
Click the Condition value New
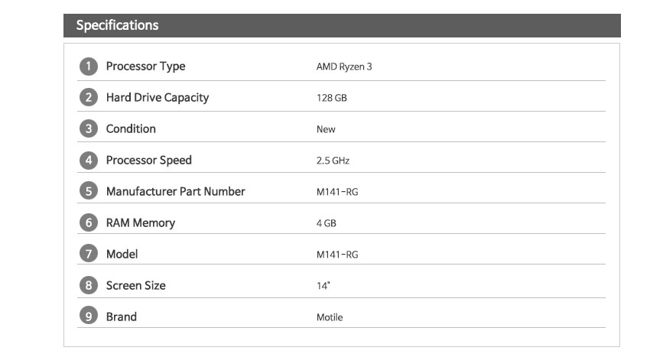(326, 129)
